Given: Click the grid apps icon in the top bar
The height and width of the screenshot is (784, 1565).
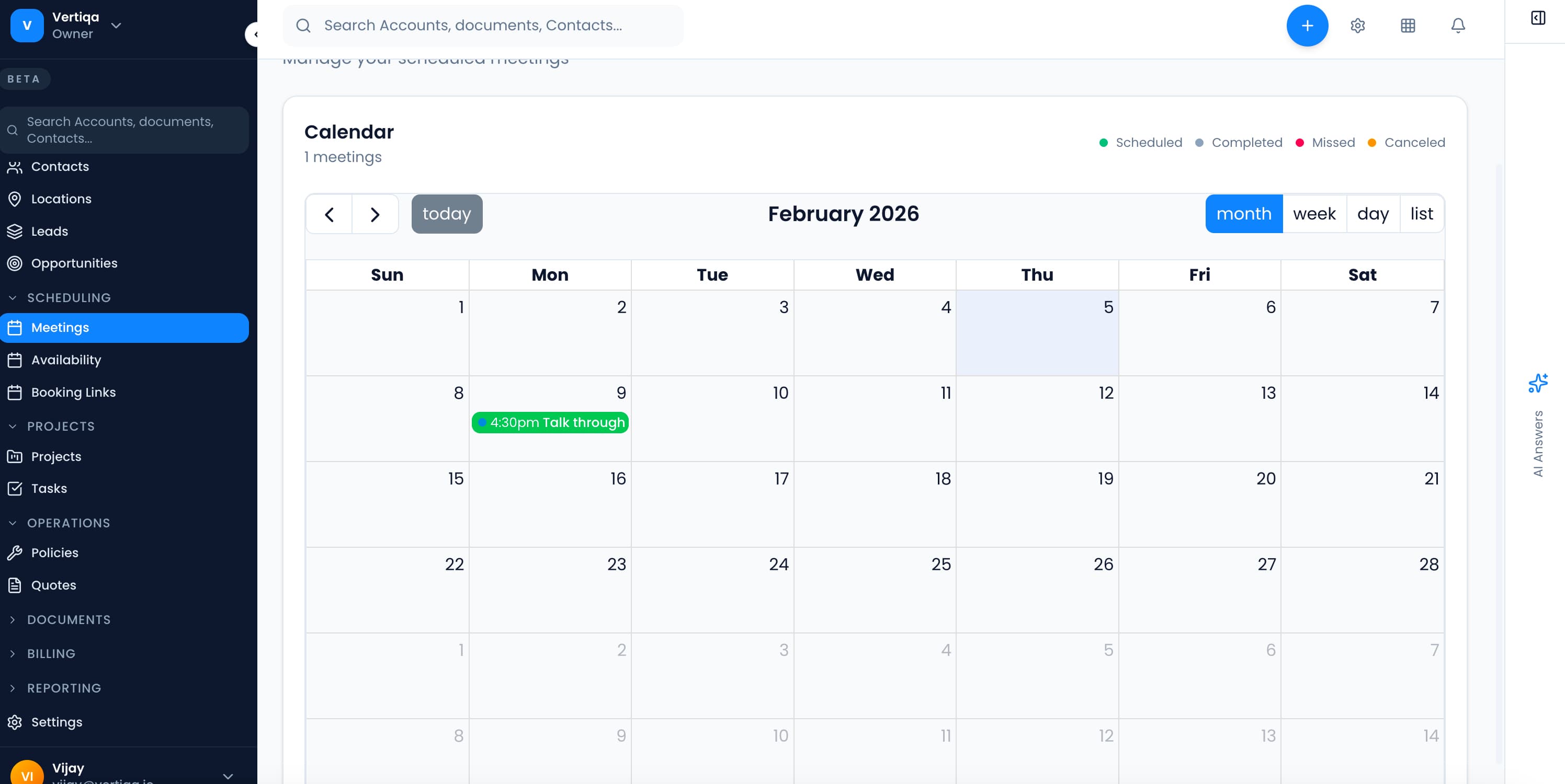Looking at the screenshot, I should (1408, 26).
